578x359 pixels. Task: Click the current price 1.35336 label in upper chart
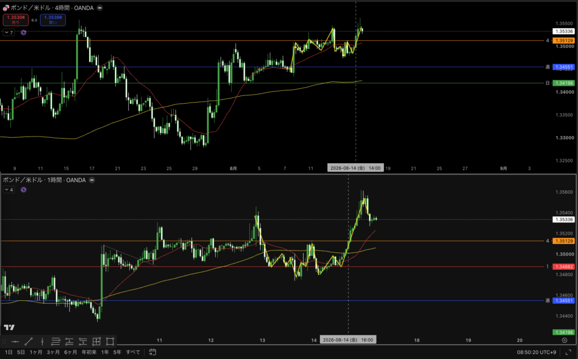[564, 32]
